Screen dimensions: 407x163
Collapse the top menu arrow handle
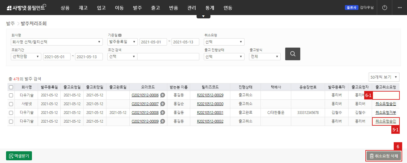click(x=203, y=16)
